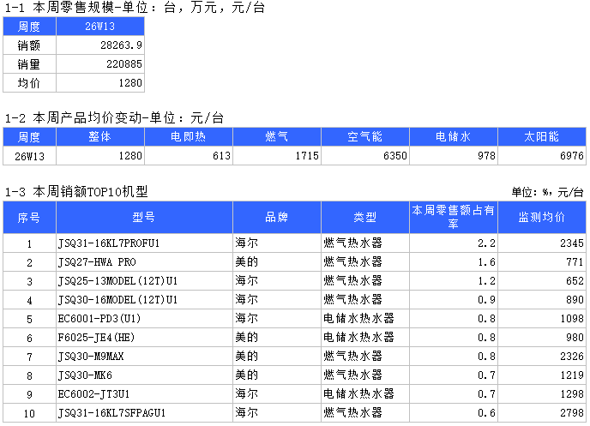Image resolution: width=590 pixels, height=426 pixels.
Task: Click the 燃气 column header
Action: coord(277,136)
